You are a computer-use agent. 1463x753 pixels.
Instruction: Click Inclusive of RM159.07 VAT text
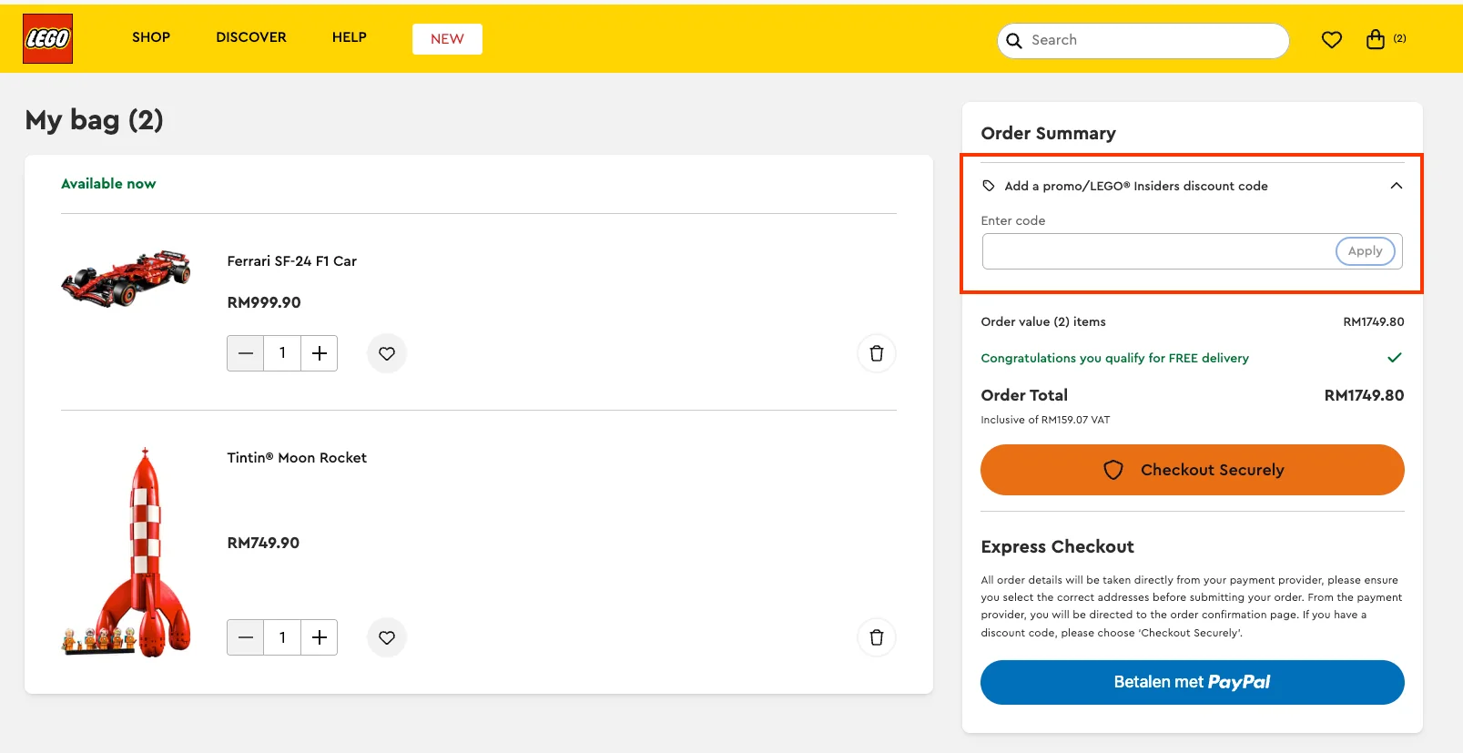(1045, 420)
